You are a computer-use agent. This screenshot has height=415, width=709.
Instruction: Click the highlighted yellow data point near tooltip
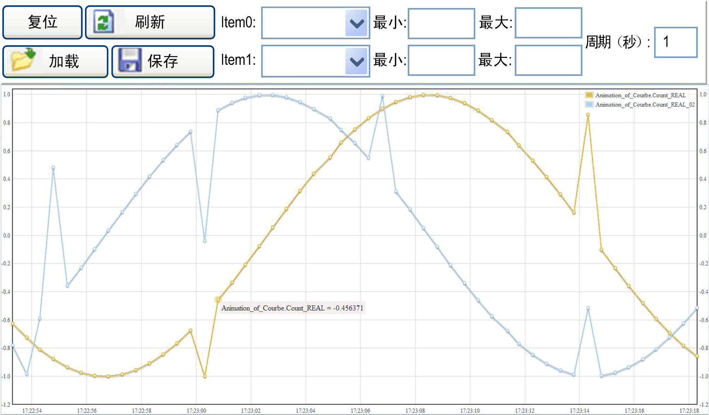click(218, 300)
